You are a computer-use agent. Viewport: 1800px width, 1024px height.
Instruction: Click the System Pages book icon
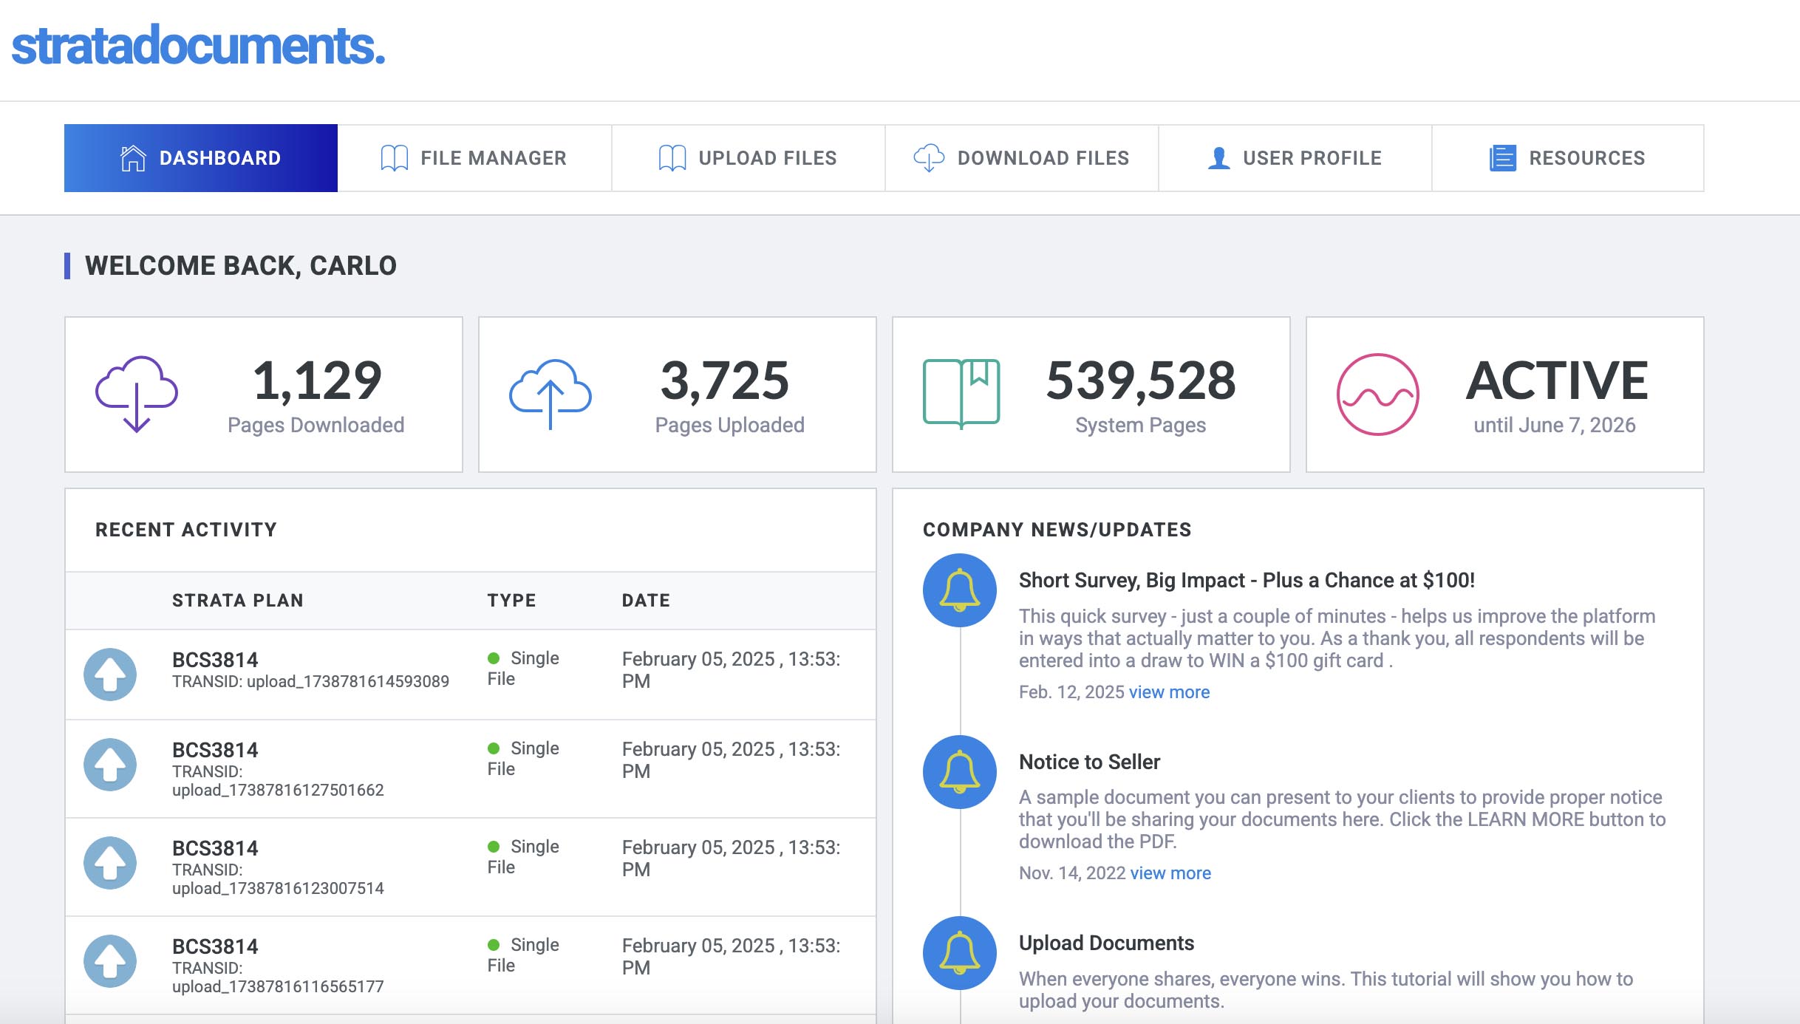961,394
